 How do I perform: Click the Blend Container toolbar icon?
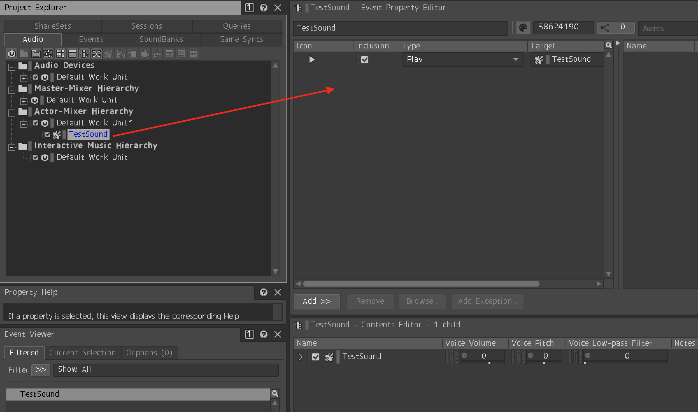(96, 54)
